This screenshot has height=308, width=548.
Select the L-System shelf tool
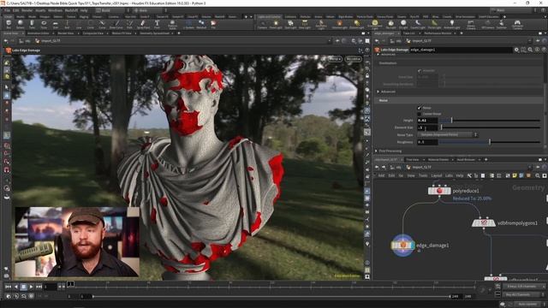[x=188, y=25]
